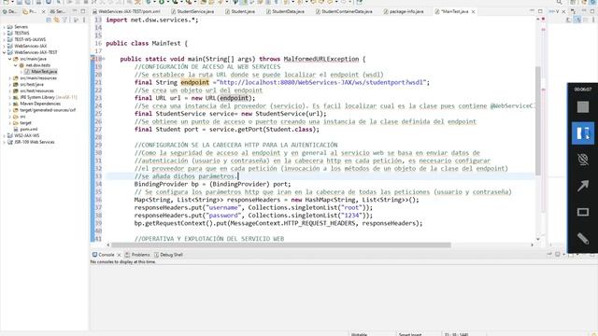Collapse the WebServices-JAX-TEST project
Image resolution: width=598 pixels, height=336 pixels.
[x=4, y=52]
